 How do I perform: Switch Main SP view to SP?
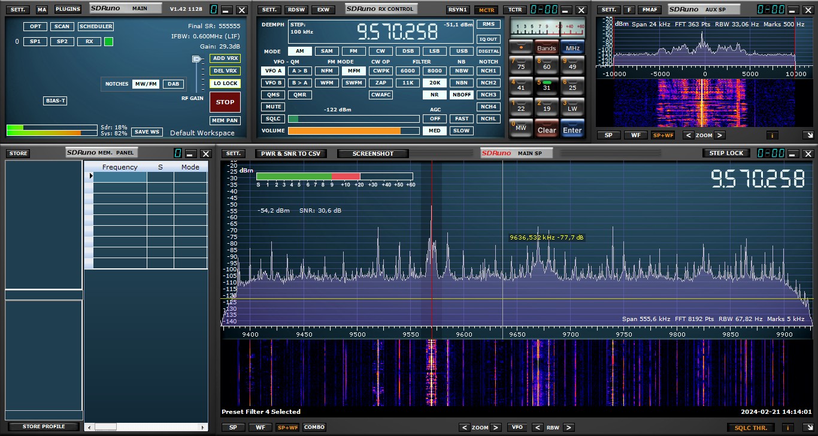tap(234, 427)
